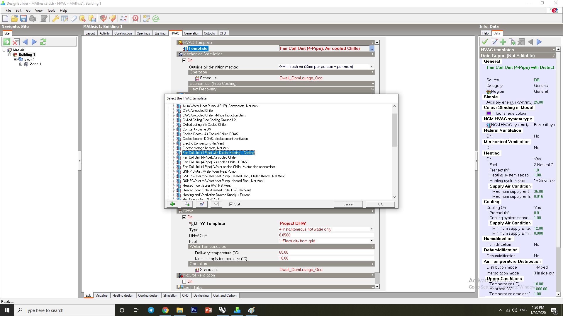Screen dimensions: 563x316
Task: Click the dialog list scrollbar down arrow
Action: coord(394,197)
